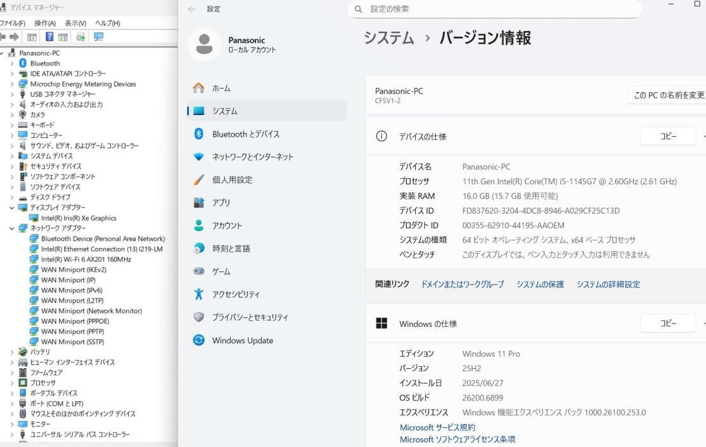
Task: Click the settings back arrow
Action: tap(192, 10)
